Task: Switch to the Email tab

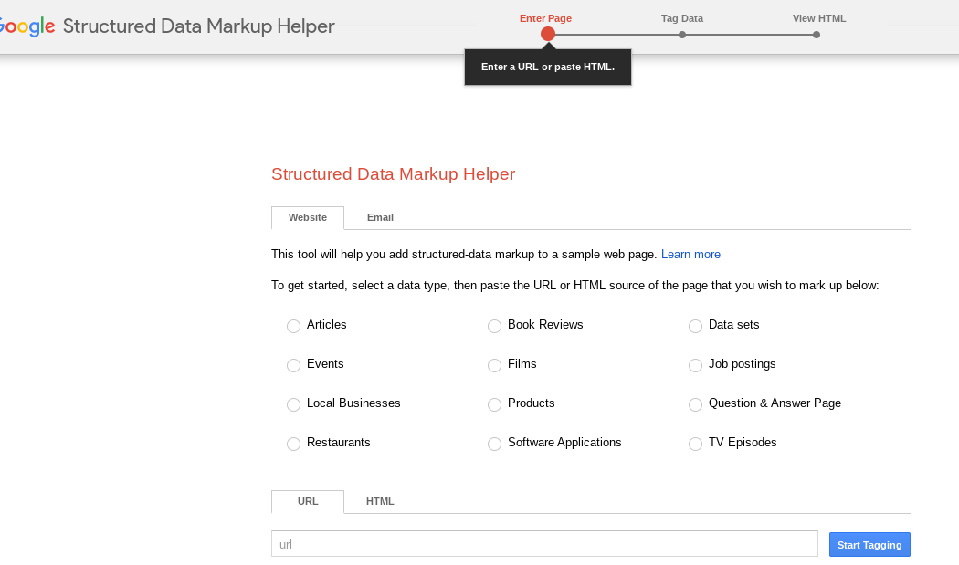Action: tap(380, 217)
